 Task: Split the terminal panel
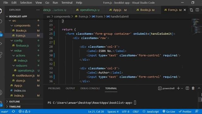tap(187, 88)
